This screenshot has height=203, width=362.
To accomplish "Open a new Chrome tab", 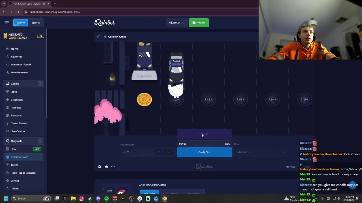I will (55, 4).
